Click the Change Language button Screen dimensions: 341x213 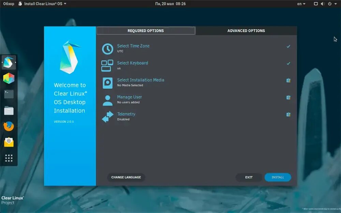pyautogui.click(x=126, y=177)
